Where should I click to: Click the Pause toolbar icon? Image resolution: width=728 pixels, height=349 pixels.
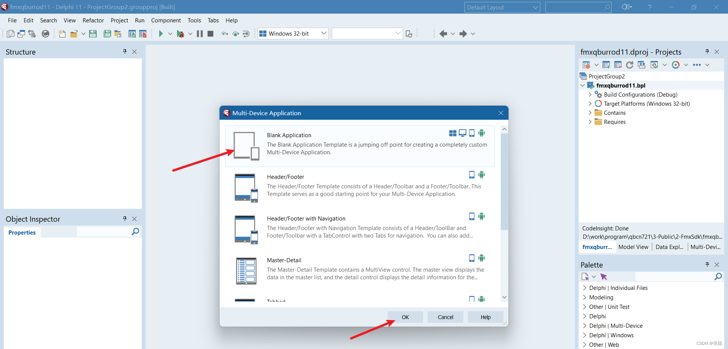200,34
